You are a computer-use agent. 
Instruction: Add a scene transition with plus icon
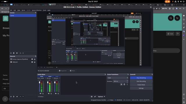(121, 84)
